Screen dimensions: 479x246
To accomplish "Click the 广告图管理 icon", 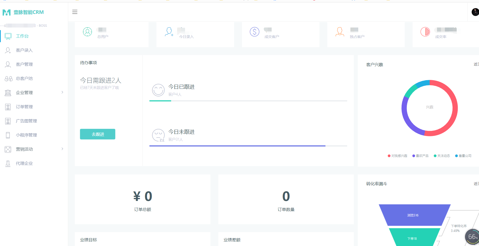I will pos(8,121).
